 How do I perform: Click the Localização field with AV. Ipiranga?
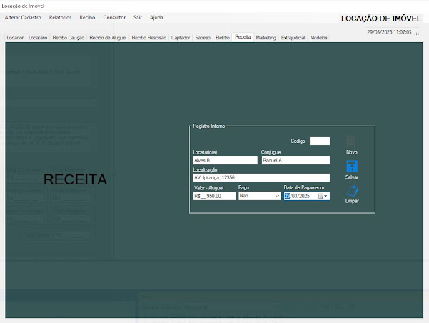pos(261,177)
